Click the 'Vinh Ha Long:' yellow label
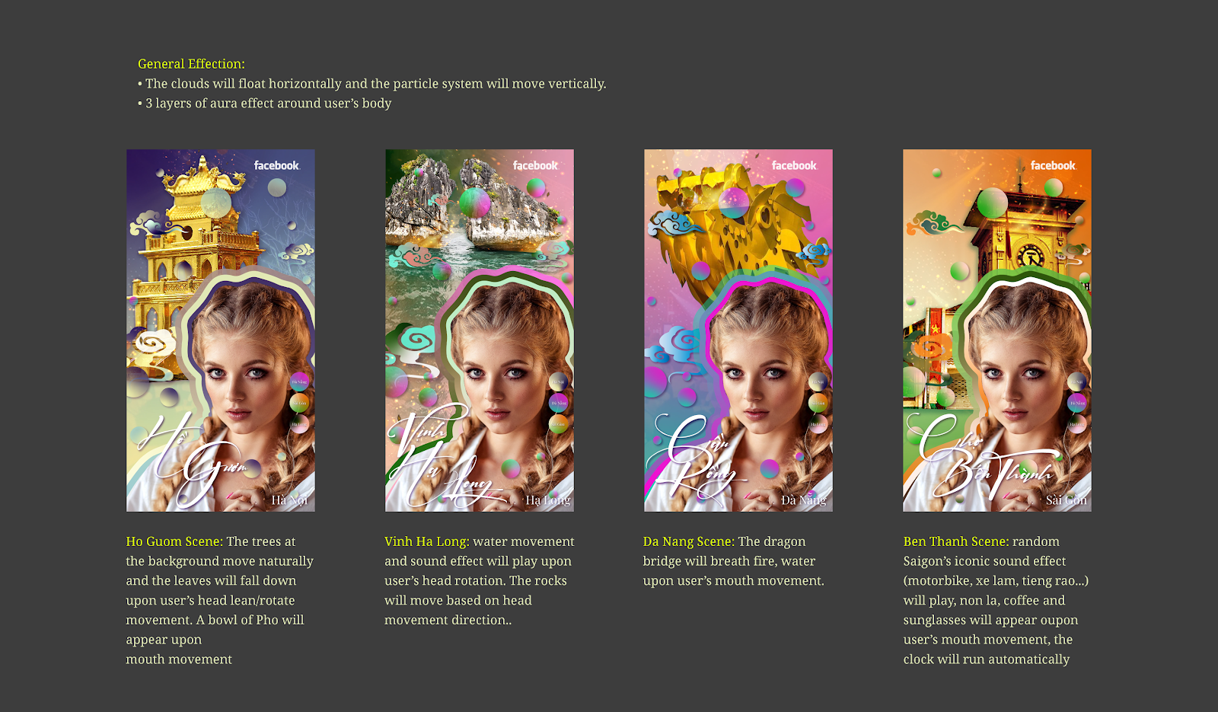This screenshot has height=712, width=1218. pos(427,541)
